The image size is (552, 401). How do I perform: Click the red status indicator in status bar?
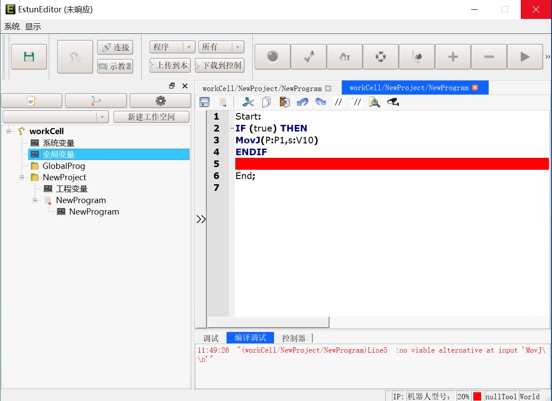(x=477, y=396)
